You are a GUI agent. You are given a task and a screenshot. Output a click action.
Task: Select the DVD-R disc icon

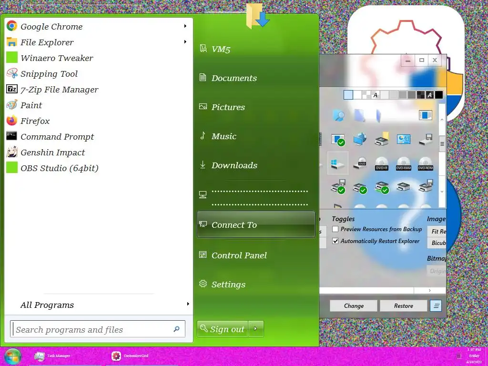coord(382,163)
